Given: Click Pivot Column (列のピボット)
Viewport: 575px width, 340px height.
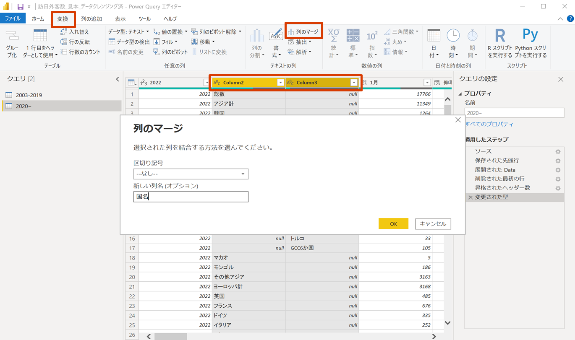Looking at the screenshot, I should [x=170, y=52].
